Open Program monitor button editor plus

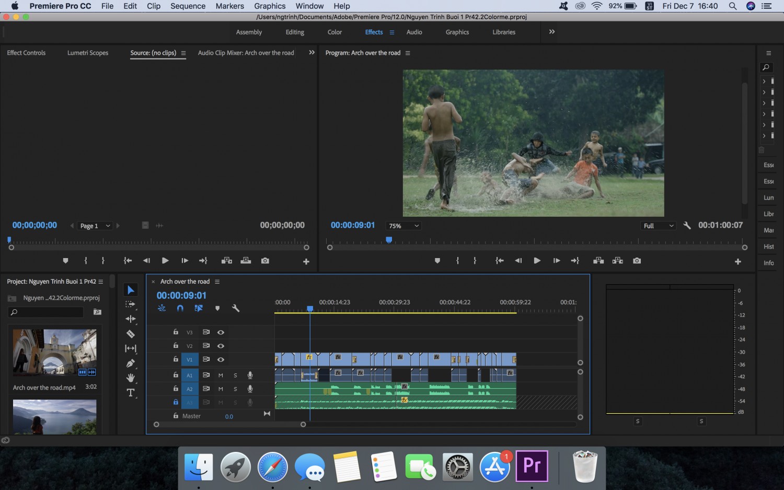(x=738, y=262)
